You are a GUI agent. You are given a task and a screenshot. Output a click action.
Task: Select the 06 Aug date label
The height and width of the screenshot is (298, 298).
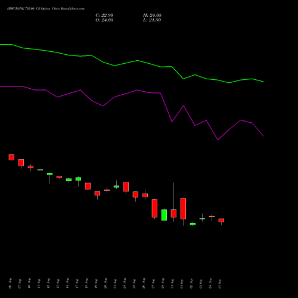click(10, 283)
